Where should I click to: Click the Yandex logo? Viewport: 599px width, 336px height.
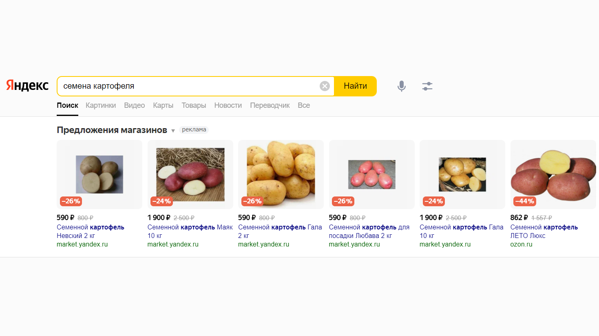pos(27,85)
